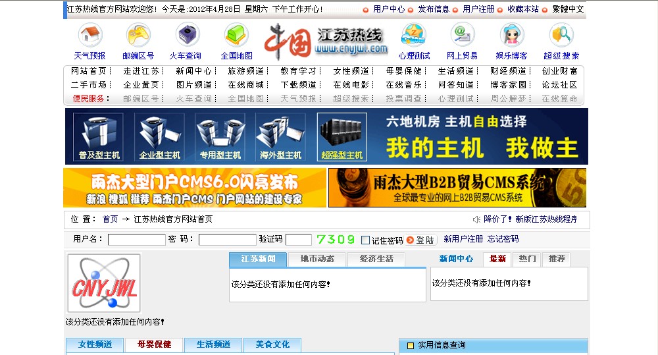This screenshot has width=658, height=355.
Task: Focus the 验证码 input field
Action: [299, 240]
